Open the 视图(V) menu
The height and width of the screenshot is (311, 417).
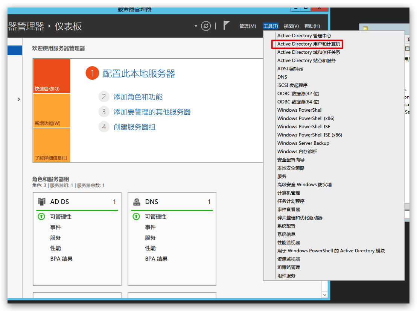(291, 26)
